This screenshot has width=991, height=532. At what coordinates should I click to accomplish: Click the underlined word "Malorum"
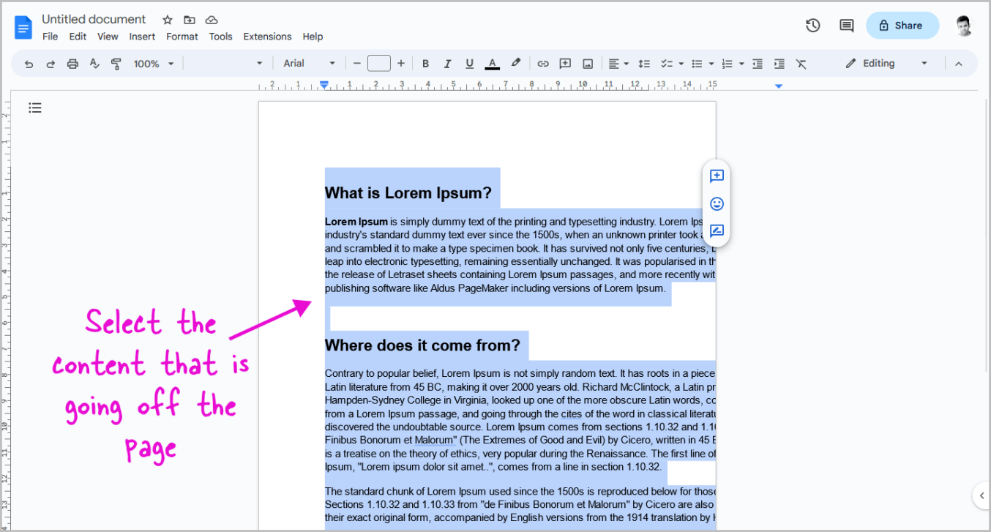[x=434, y=441]
